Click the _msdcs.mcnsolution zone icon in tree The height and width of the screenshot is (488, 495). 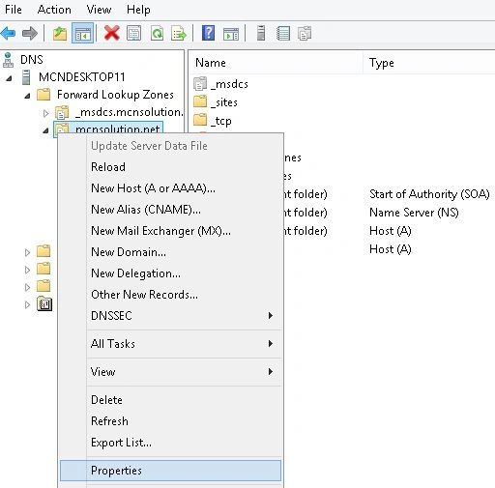click(x=62, y=112)
